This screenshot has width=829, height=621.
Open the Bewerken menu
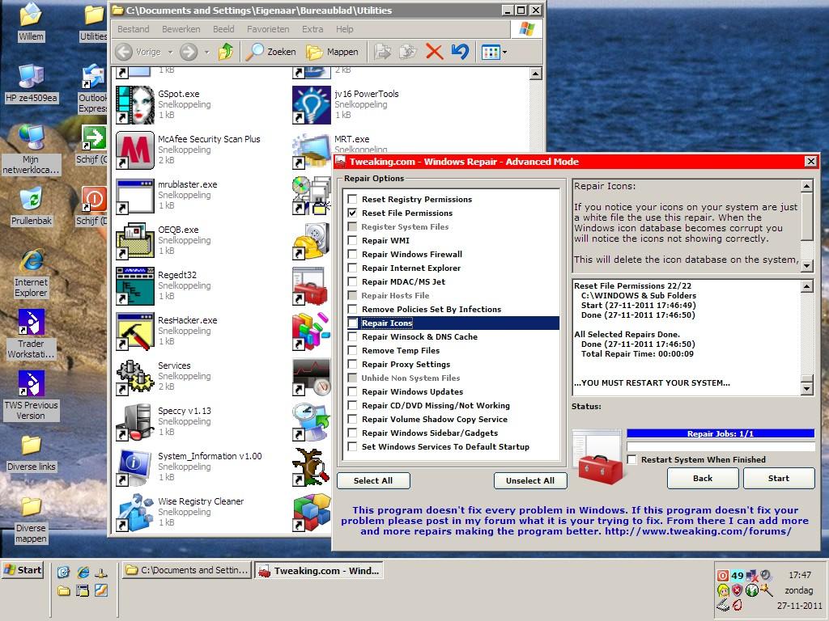181,29
